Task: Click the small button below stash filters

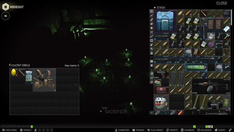Action: point(151,113)
